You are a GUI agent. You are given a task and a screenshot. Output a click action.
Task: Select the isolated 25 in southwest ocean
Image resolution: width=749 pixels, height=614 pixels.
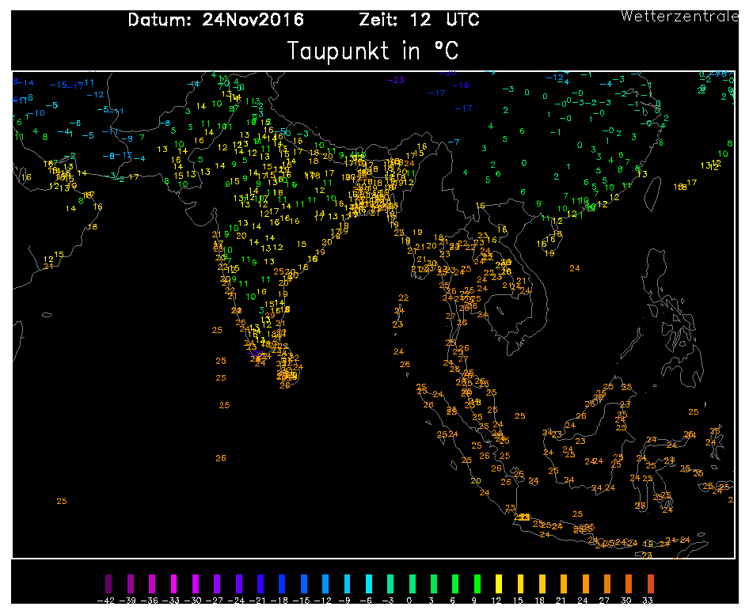click(62, 501)
